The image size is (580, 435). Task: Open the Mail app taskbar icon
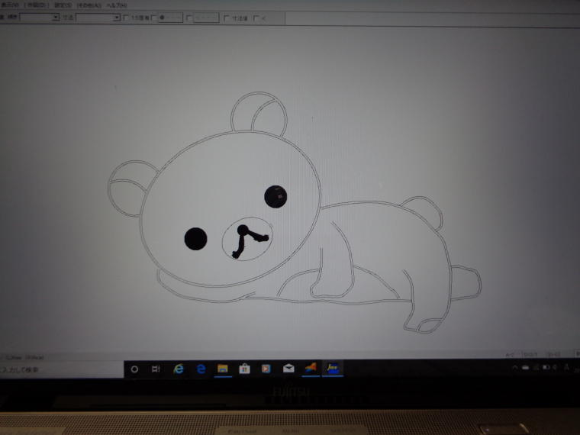[288, 369]
